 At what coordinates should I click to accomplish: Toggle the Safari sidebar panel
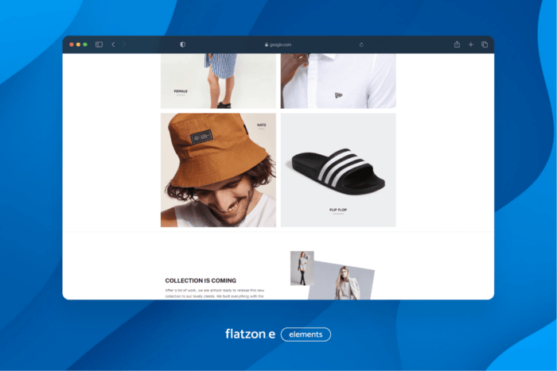click(99, 44)
